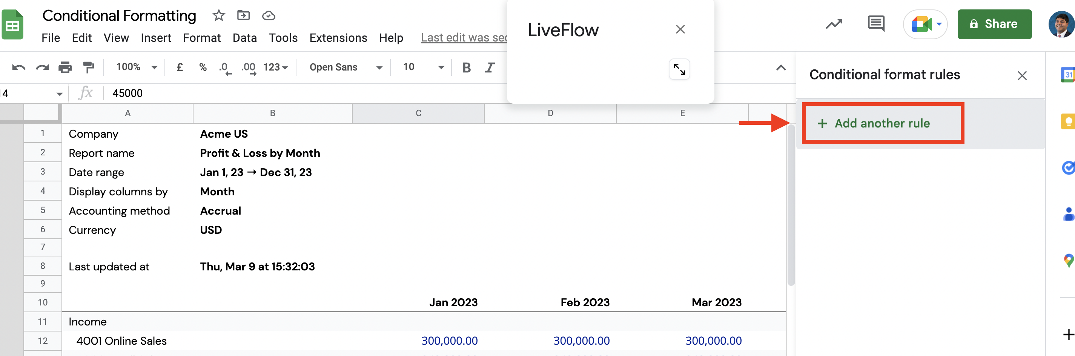Open the Google account avatar
1075x356 pixels.
(1061, 24)
